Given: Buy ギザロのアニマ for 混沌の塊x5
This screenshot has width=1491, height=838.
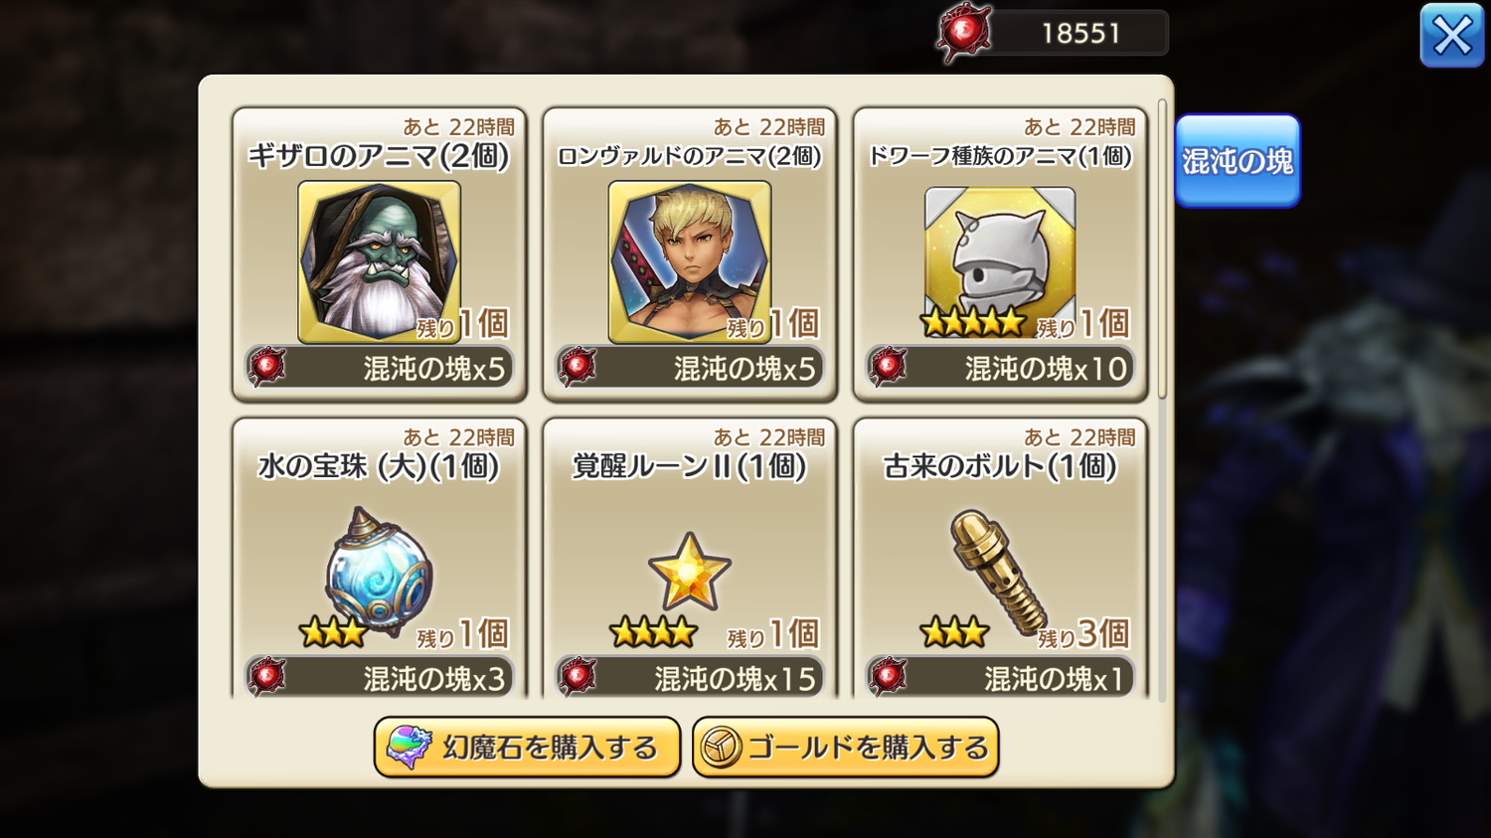Looking at the screenshot, I should pos(379,368).
